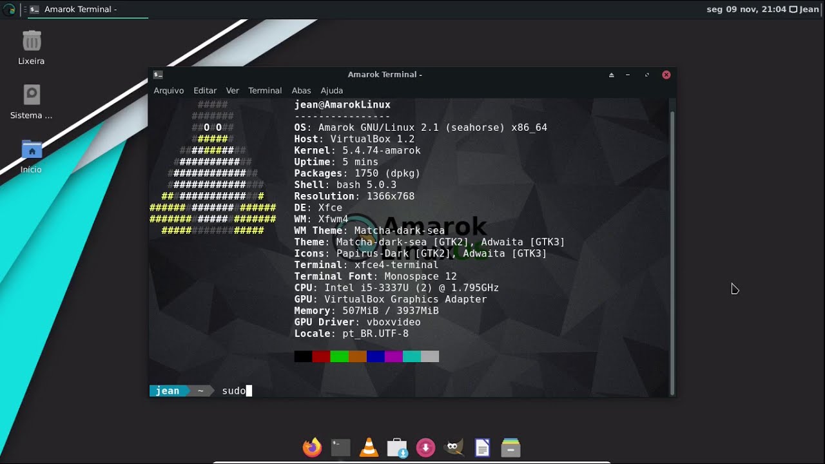Open the Lixeira trash icon
This screenshot has height=464, width=825.
pyautogui.click(x=32, y=48)
